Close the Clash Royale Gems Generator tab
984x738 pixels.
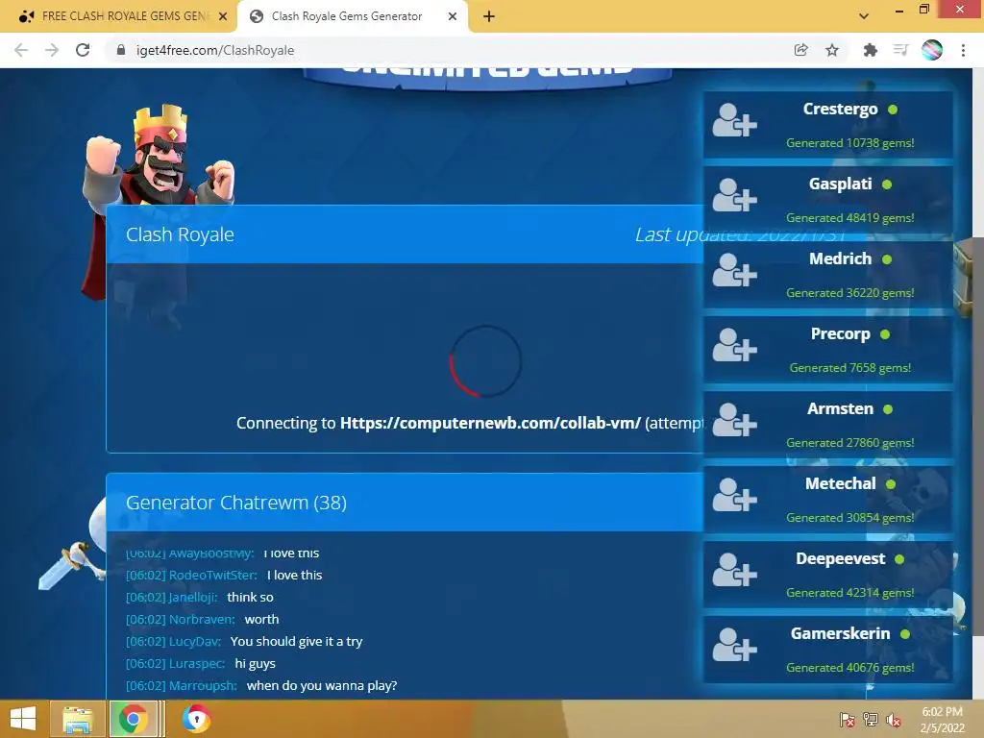coord(453,16)
